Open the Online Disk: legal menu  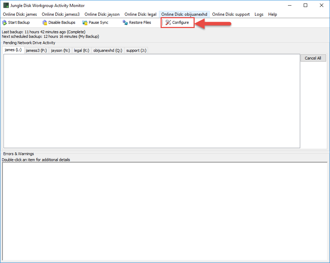140,14
